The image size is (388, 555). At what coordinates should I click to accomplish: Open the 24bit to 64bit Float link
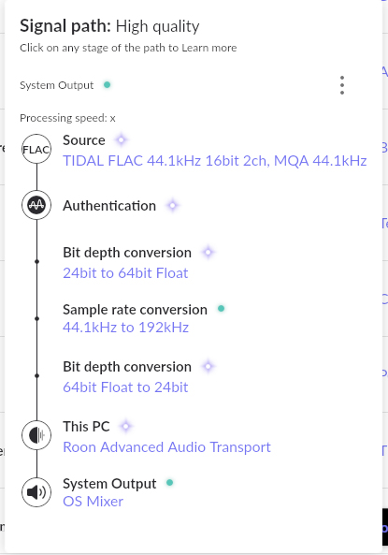125,273
